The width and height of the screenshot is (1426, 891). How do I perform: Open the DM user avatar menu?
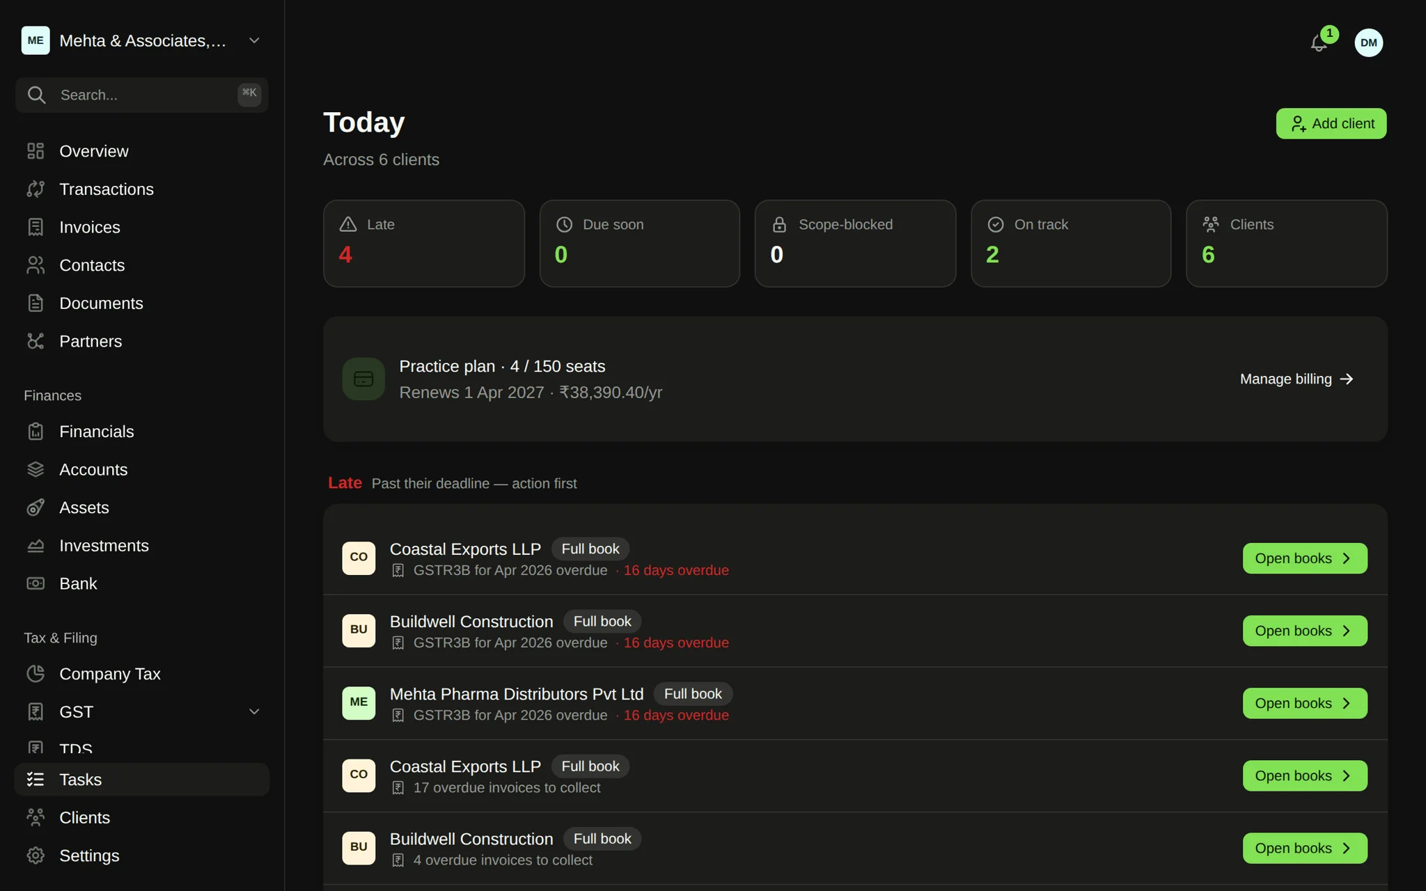coord(1368,42)
